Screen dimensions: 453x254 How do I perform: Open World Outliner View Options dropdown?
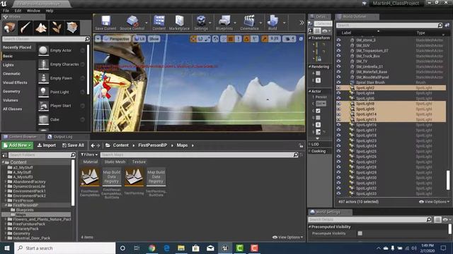click(434, 202)
